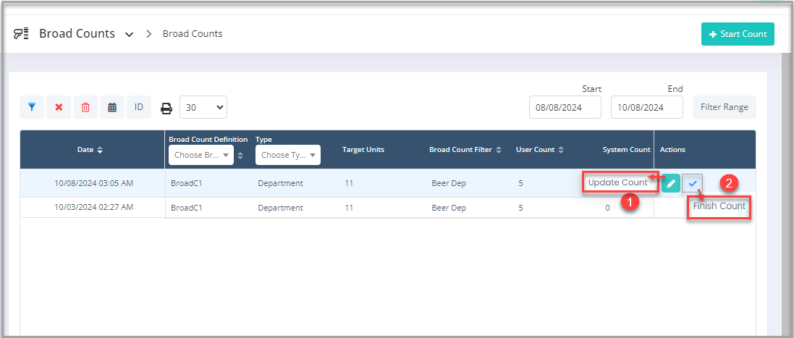Open the calendar icon in toolbar
This screenshot has height=338, width=794.
click(112, 107)
